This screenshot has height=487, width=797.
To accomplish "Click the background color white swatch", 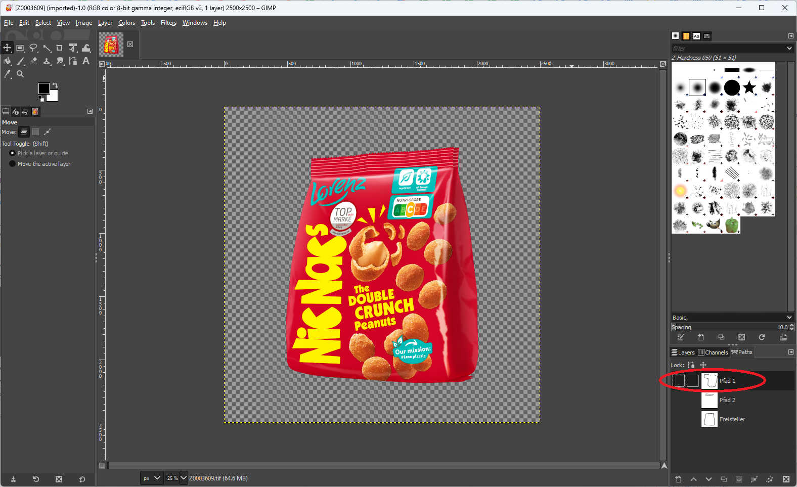I will (54, 97).
